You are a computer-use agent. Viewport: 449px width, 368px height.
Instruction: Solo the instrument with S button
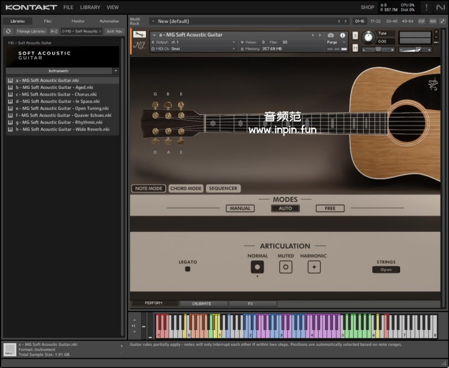coord(355,35)
